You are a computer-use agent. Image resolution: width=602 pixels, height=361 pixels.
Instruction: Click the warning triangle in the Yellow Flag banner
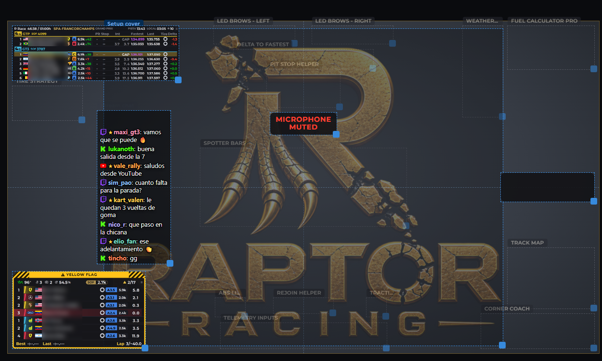pyautogui.click(x=63, y=274)
